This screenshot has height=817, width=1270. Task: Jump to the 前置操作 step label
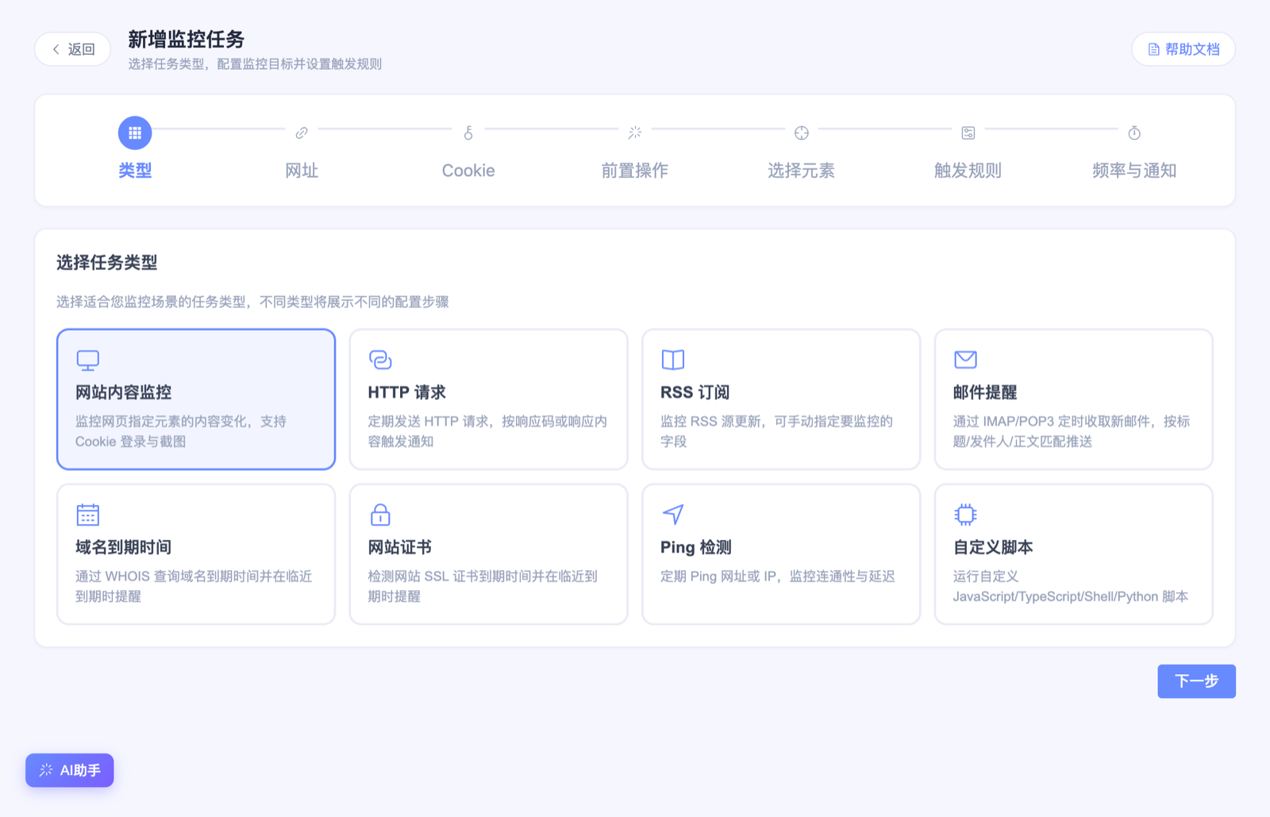pyautogui.click(x=635, y=170)
